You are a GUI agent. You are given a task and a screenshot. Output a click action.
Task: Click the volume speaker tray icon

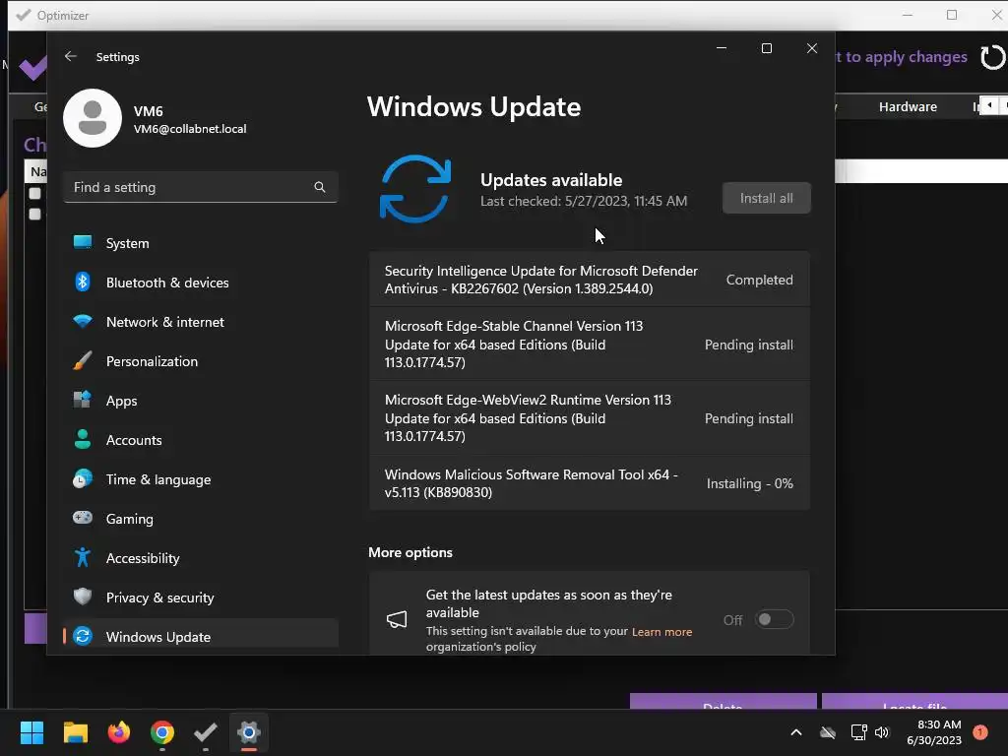coord(882,732)
